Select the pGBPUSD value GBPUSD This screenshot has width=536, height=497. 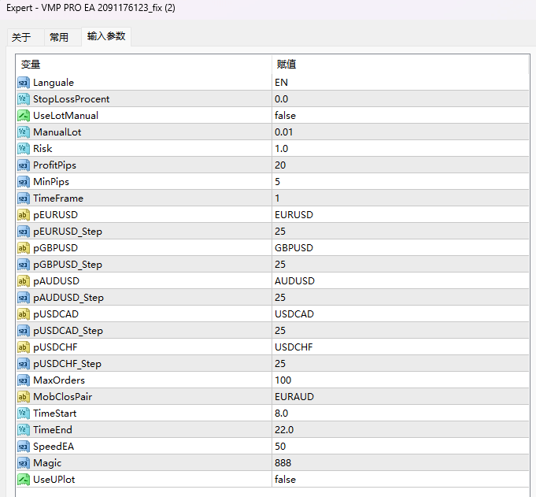click(x=294, y=248)
